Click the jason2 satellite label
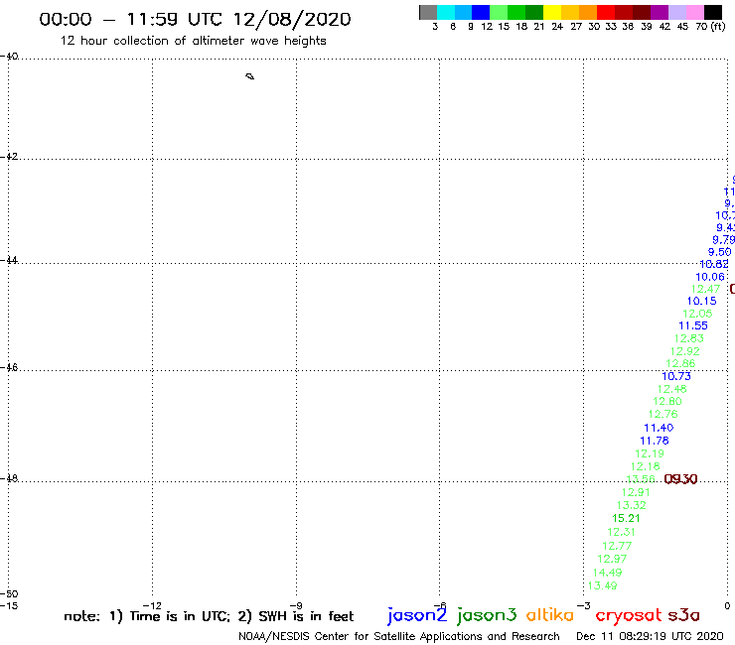This screenshot has height=645, width=735. [x=417, y=615]
